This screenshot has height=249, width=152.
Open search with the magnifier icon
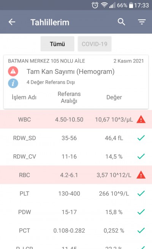click(x=121, y=22)
